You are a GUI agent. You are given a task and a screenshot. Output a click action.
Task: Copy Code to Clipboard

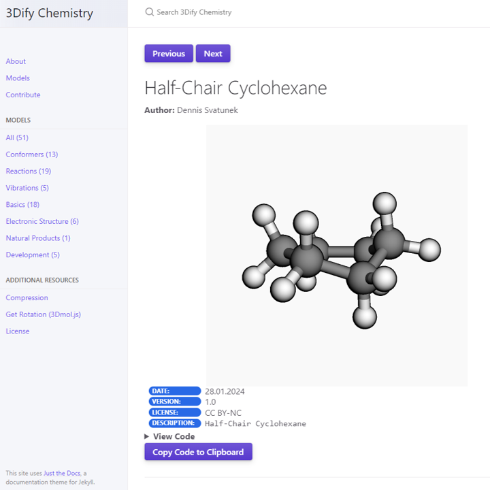[198, 452]
